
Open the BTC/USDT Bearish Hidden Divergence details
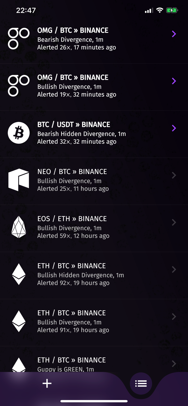[174, 128]
